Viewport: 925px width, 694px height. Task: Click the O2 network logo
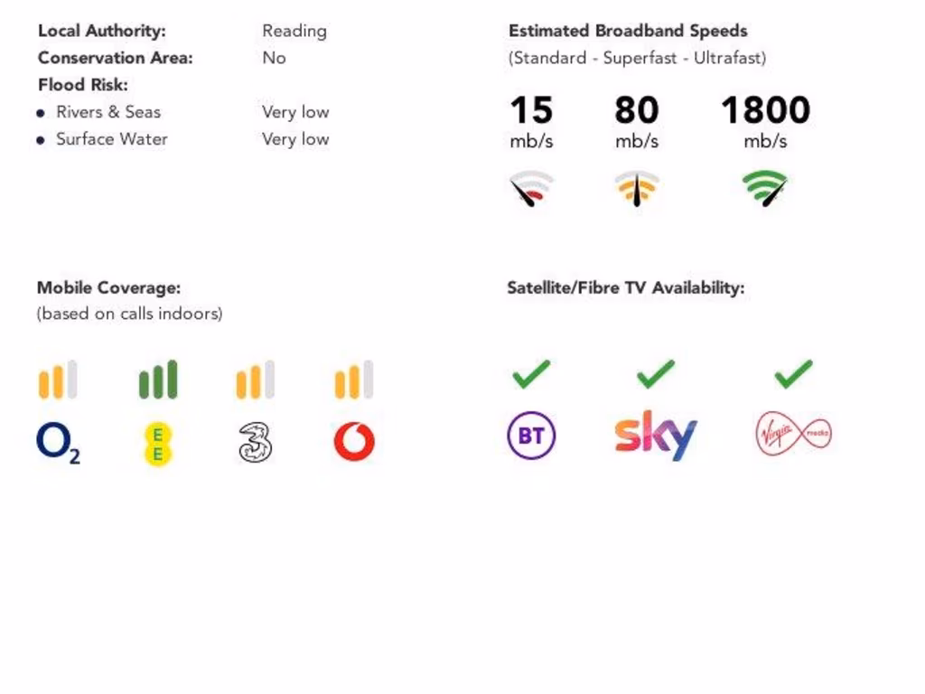58,443
